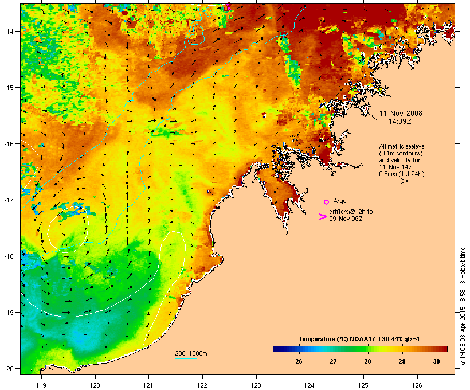Click the vertical IMOS copyright timestamp text
The width and height of the screenshot is (470, 390).
tap(463, 306)
